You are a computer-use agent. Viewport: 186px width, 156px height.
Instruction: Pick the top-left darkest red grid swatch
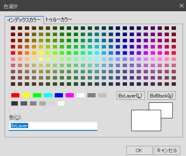pyautogui.click(x=13, y=28)
